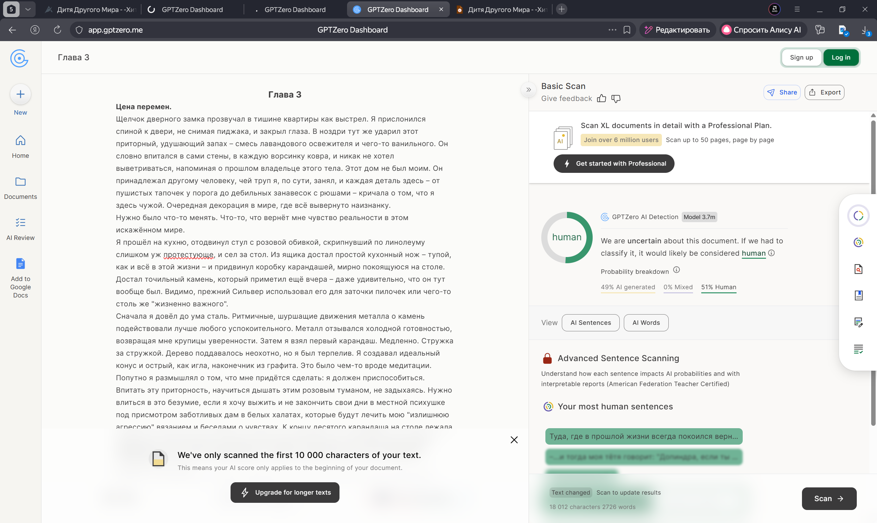This screenshot has width=877, height=523.
Task: Create a New scan with plus icon
Action: [21, 94]
